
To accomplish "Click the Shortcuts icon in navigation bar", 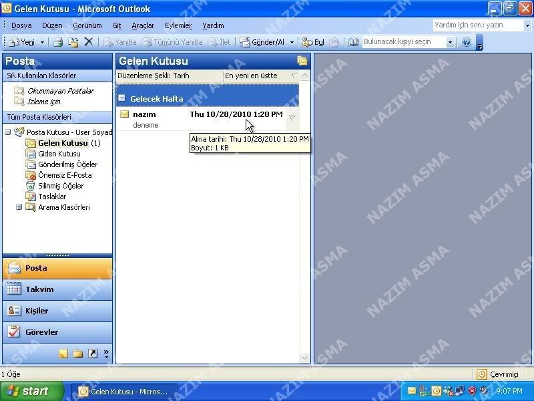I will pos(93,354).
